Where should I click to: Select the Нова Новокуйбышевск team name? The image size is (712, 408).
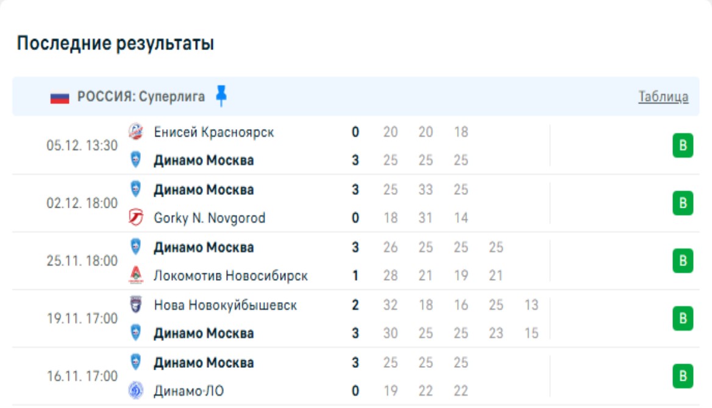225,305
